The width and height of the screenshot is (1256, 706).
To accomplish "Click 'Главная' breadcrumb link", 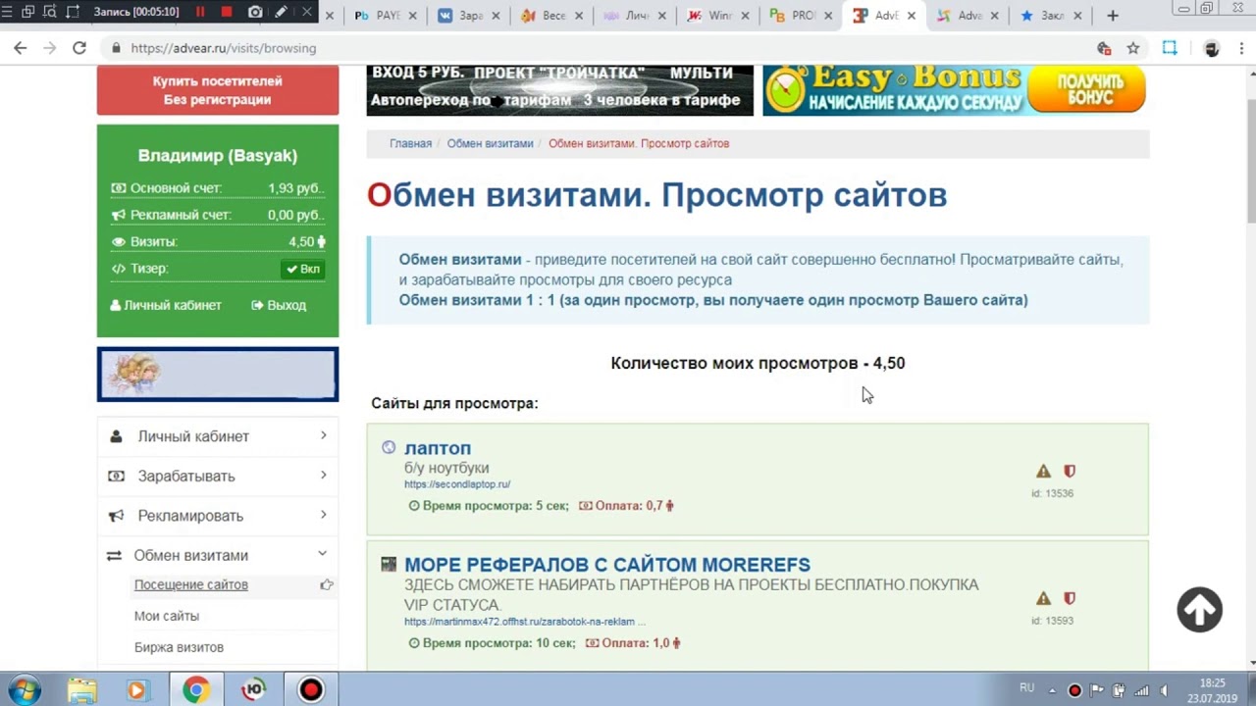I will pos(410,143).
